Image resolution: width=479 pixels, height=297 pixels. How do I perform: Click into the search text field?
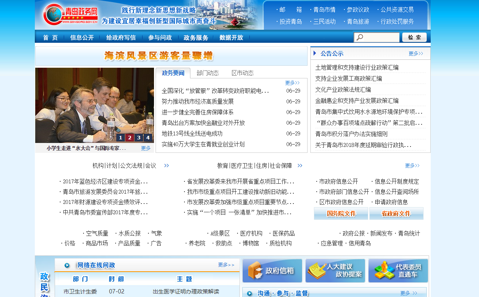pyautogui.click(x=381, y=38)
